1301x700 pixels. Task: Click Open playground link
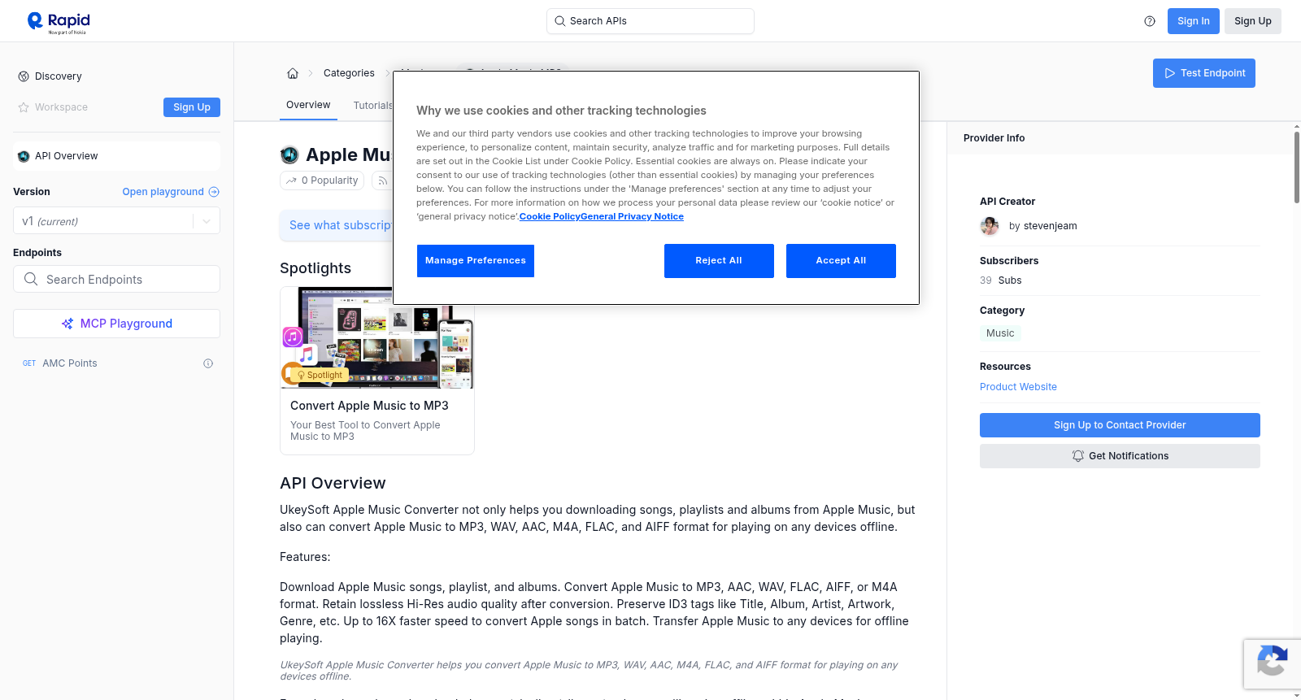171,192
